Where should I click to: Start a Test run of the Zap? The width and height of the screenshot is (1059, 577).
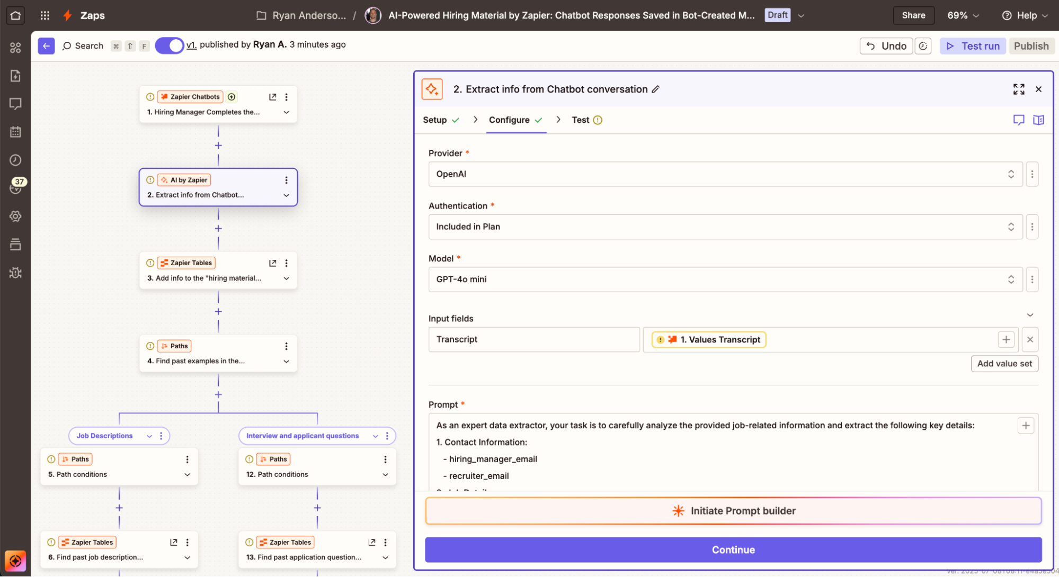pyautogui.click(x=973, y=46)
